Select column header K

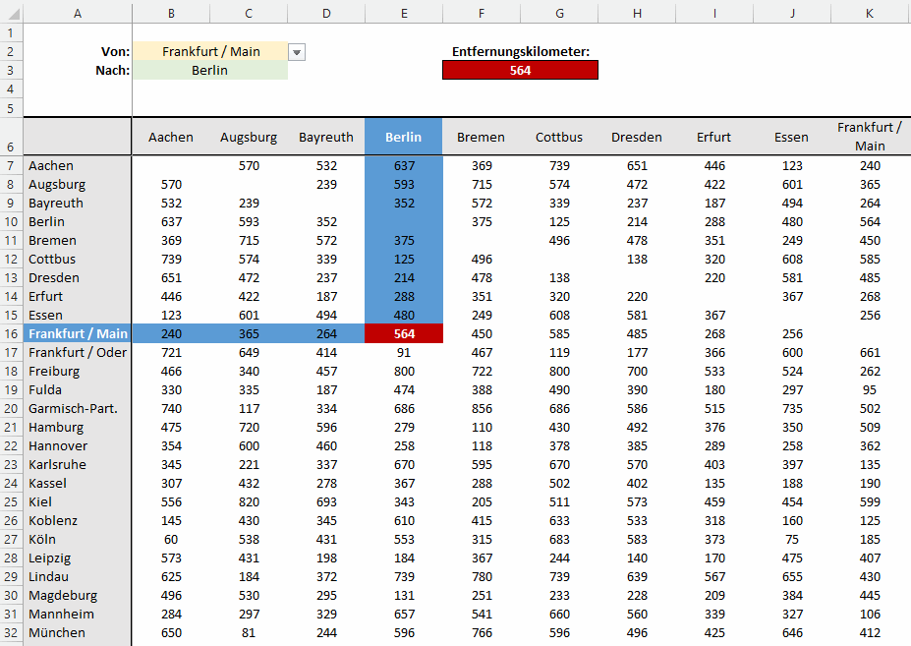[x=870, y=14]
